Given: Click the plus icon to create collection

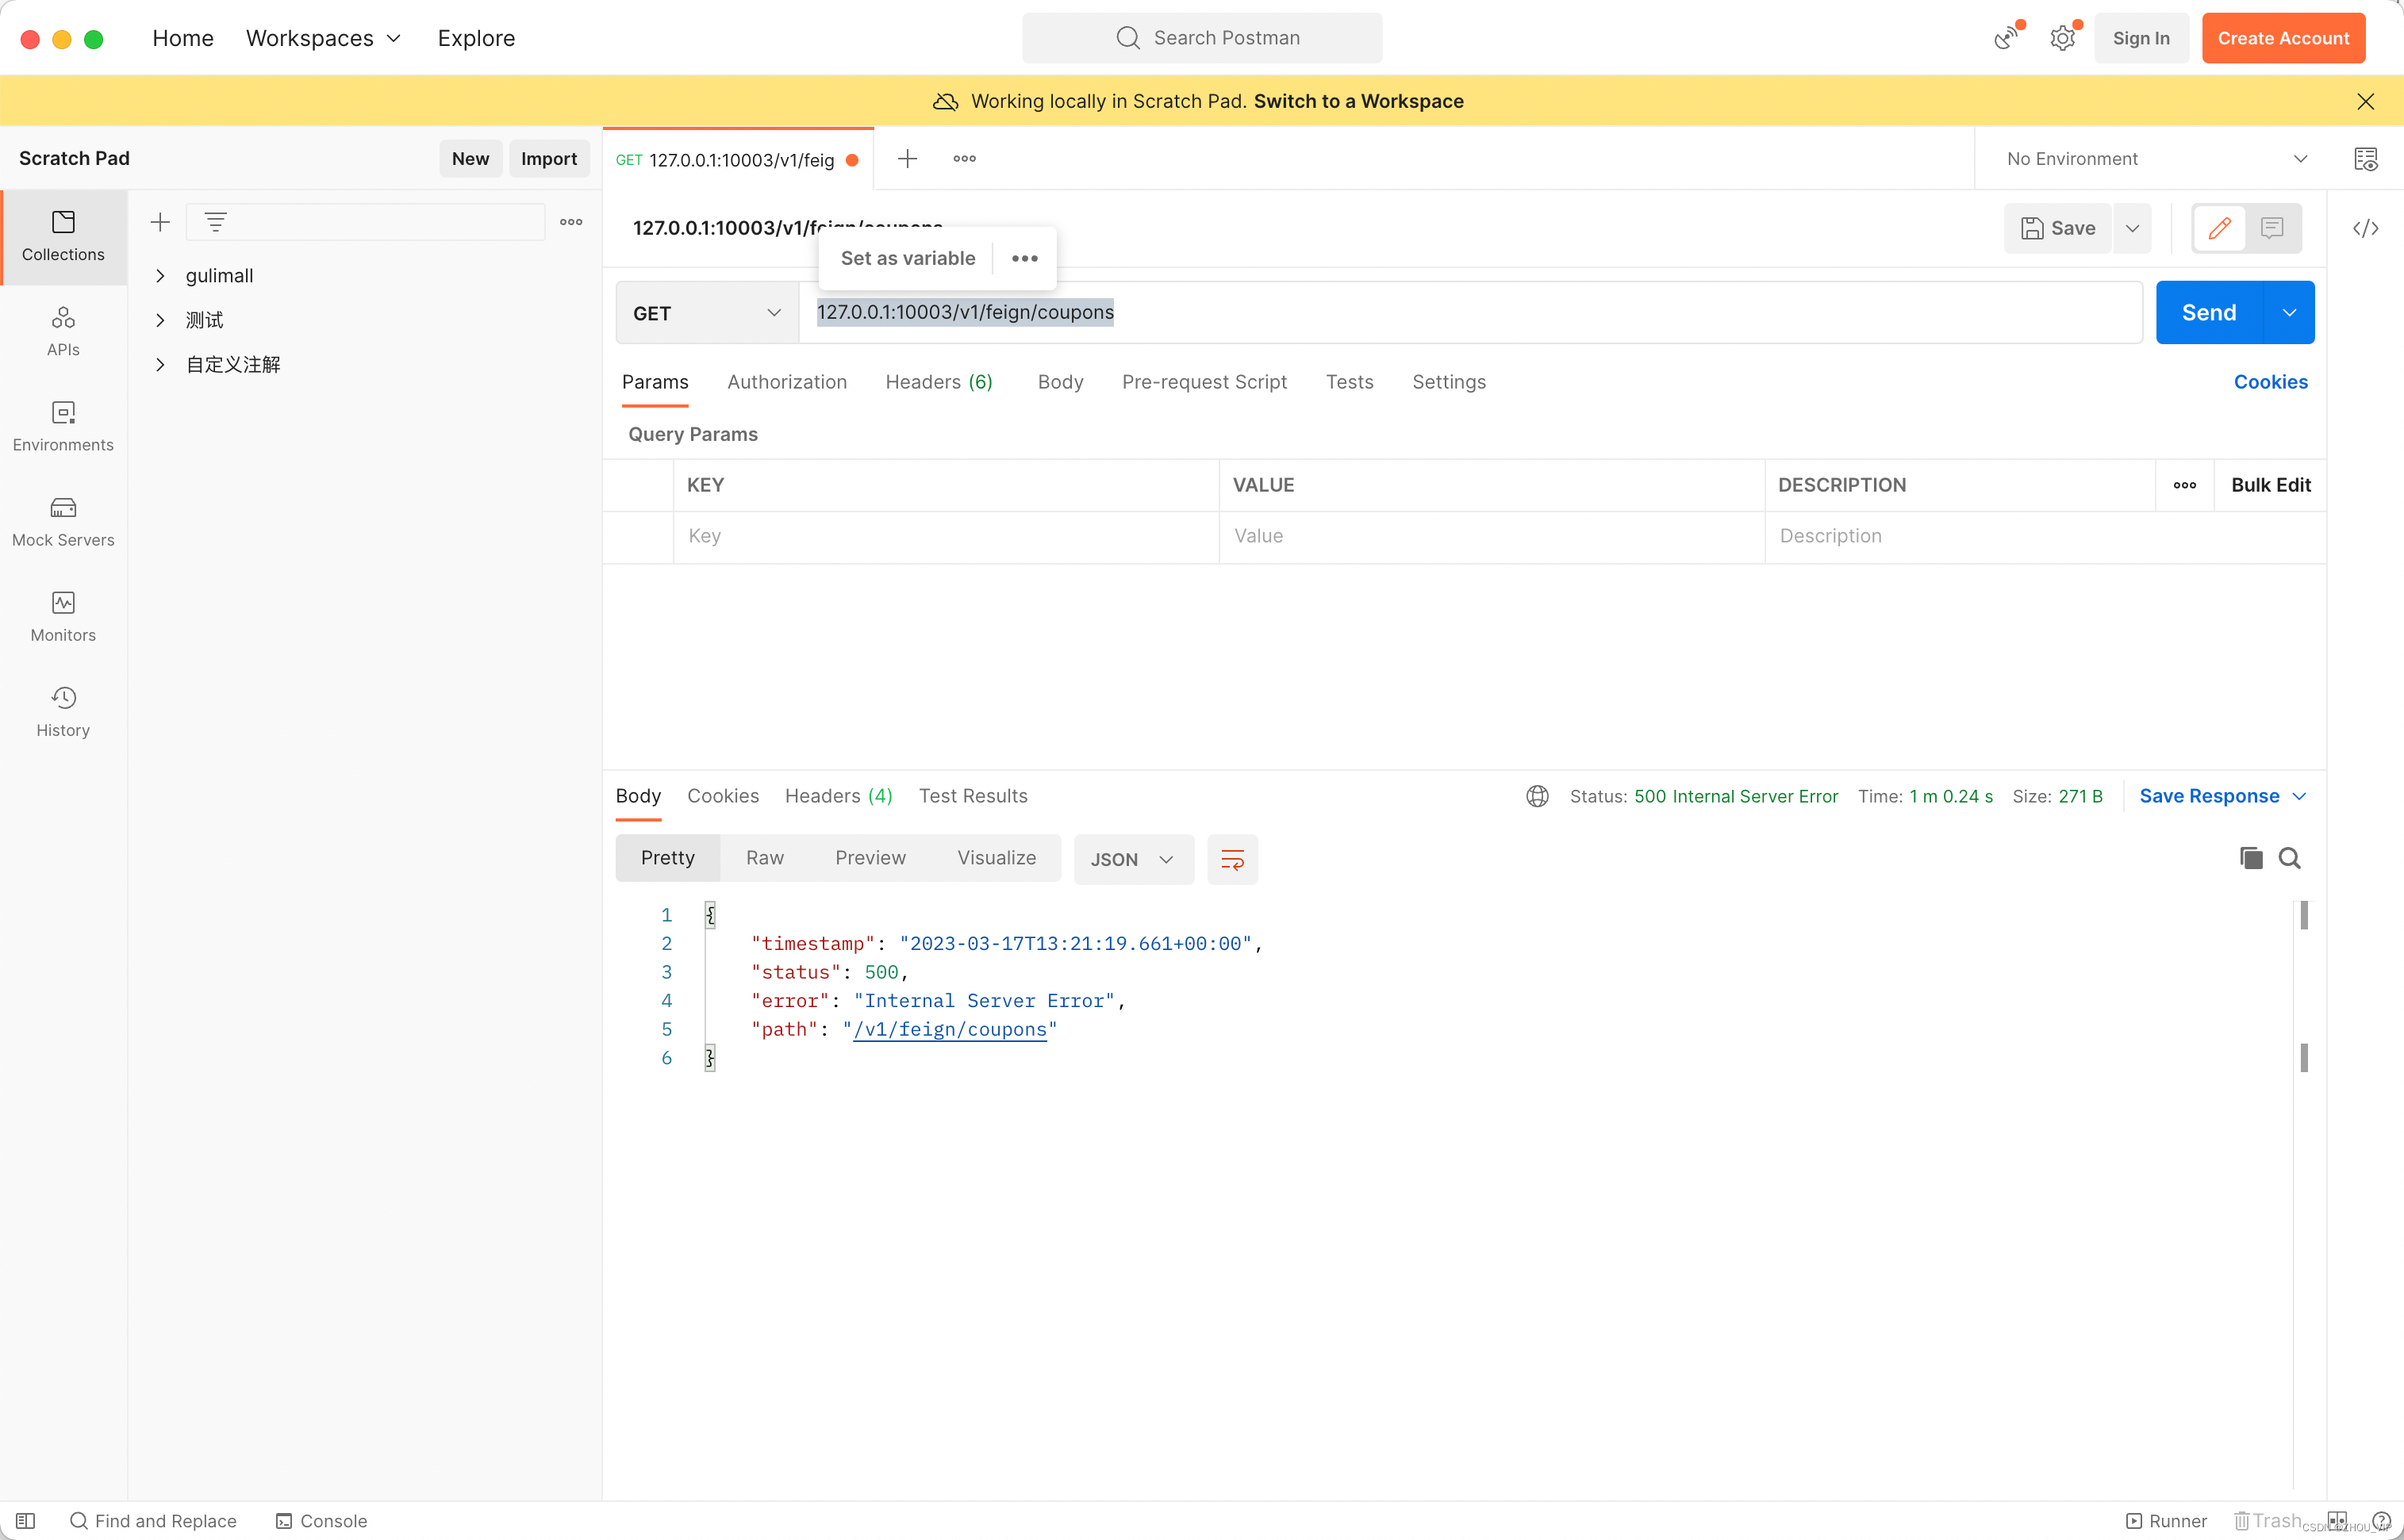Looking at the screenshot, I should point(160,222).
